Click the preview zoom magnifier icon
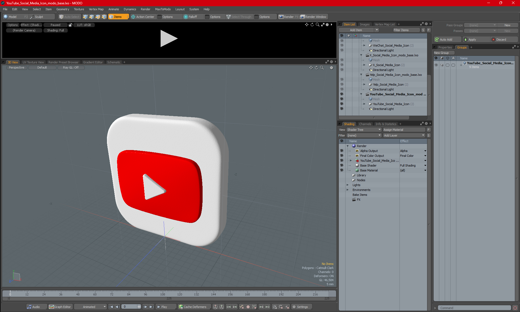Viewport: 520px width, 312px height. 317,25
